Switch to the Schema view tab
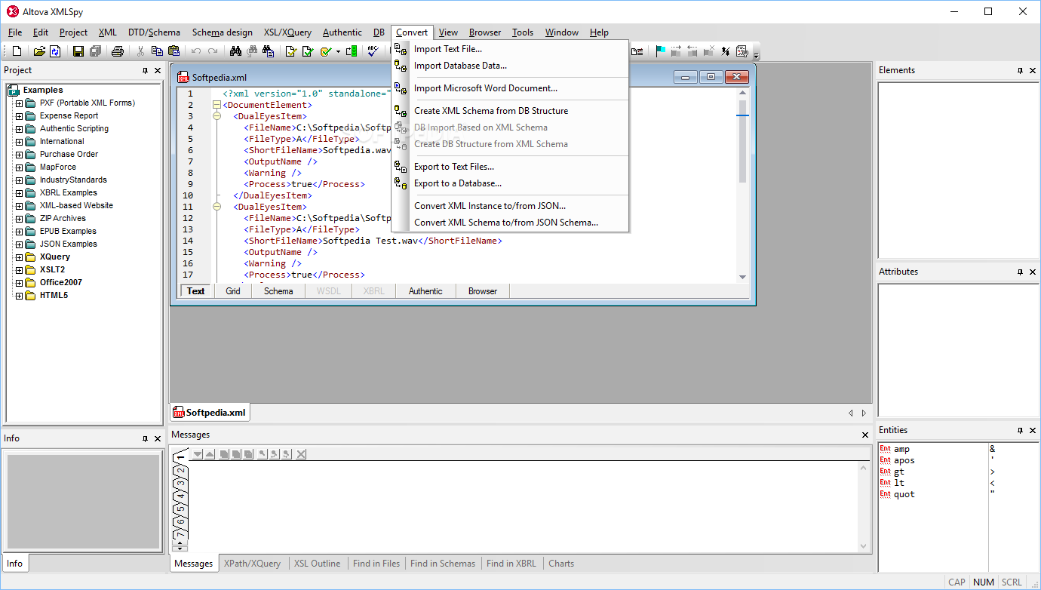 pos(278,291)
